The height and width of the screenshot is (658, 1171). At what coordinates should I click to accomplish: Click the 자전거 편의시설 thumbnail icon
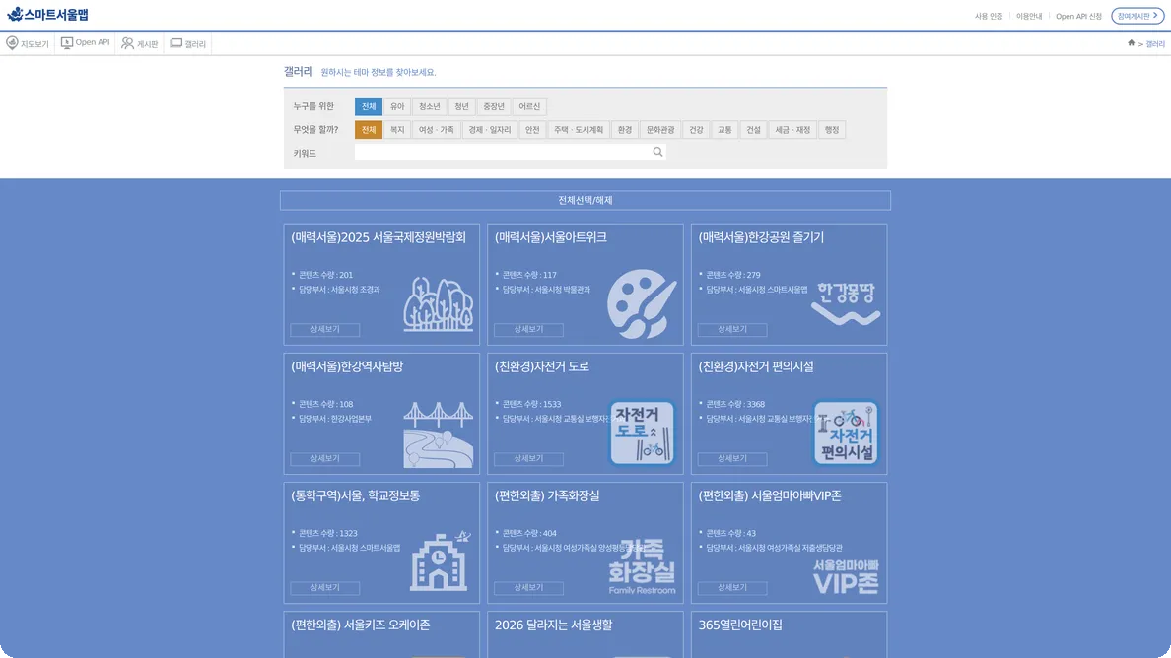tap(846, 432)
